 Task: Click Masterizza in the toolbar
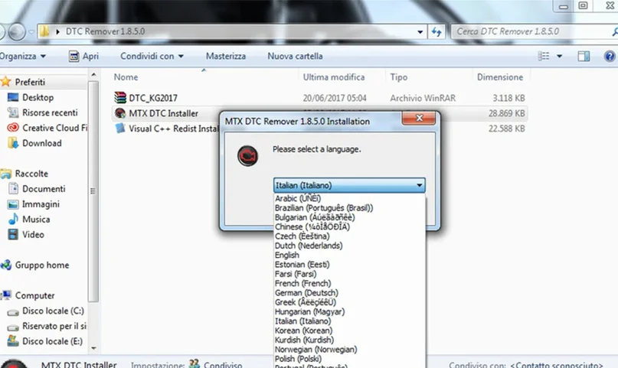click(226, 57)
